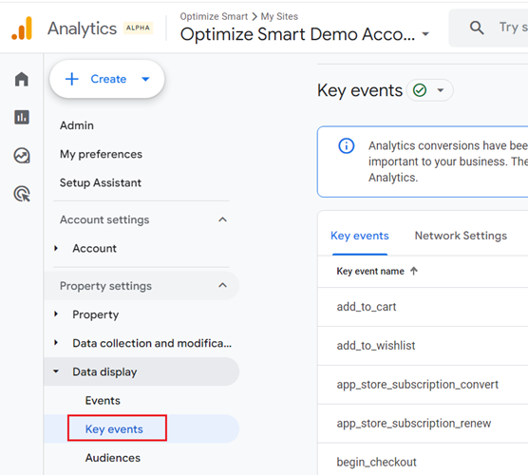This screenshot has width=528, height=475.
Task: Click the green check status icon
Action: [x=420, y=90]
